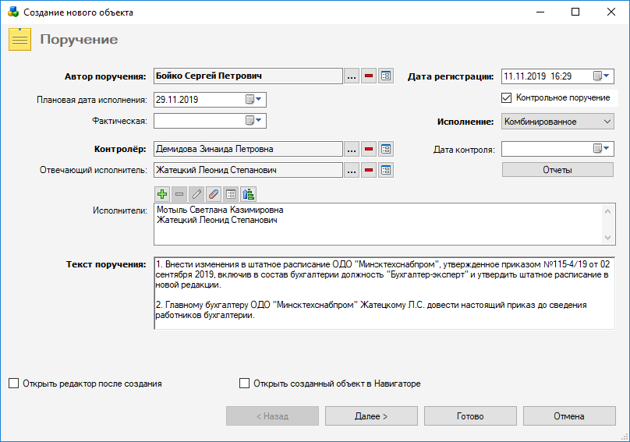Click the eraser icon above the Исполнители list
Image resolution: width=630 pixels, height=442 pixels.
(214, 194)
